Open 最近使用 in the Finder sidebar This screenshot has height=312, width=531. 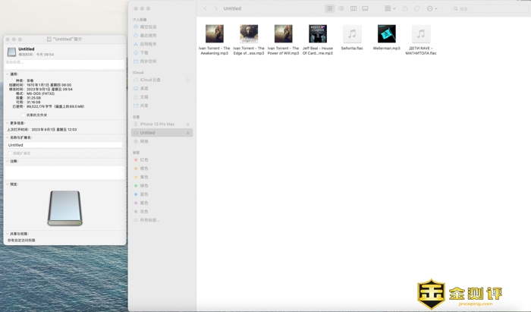pyautogui.click(x=147, y=36)
